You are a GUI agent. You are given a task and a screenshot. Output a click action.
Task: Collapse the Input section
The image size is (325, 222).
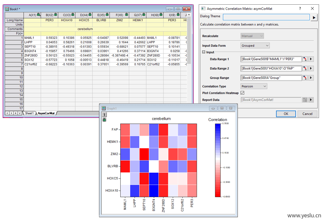click(x=204, y=52)
